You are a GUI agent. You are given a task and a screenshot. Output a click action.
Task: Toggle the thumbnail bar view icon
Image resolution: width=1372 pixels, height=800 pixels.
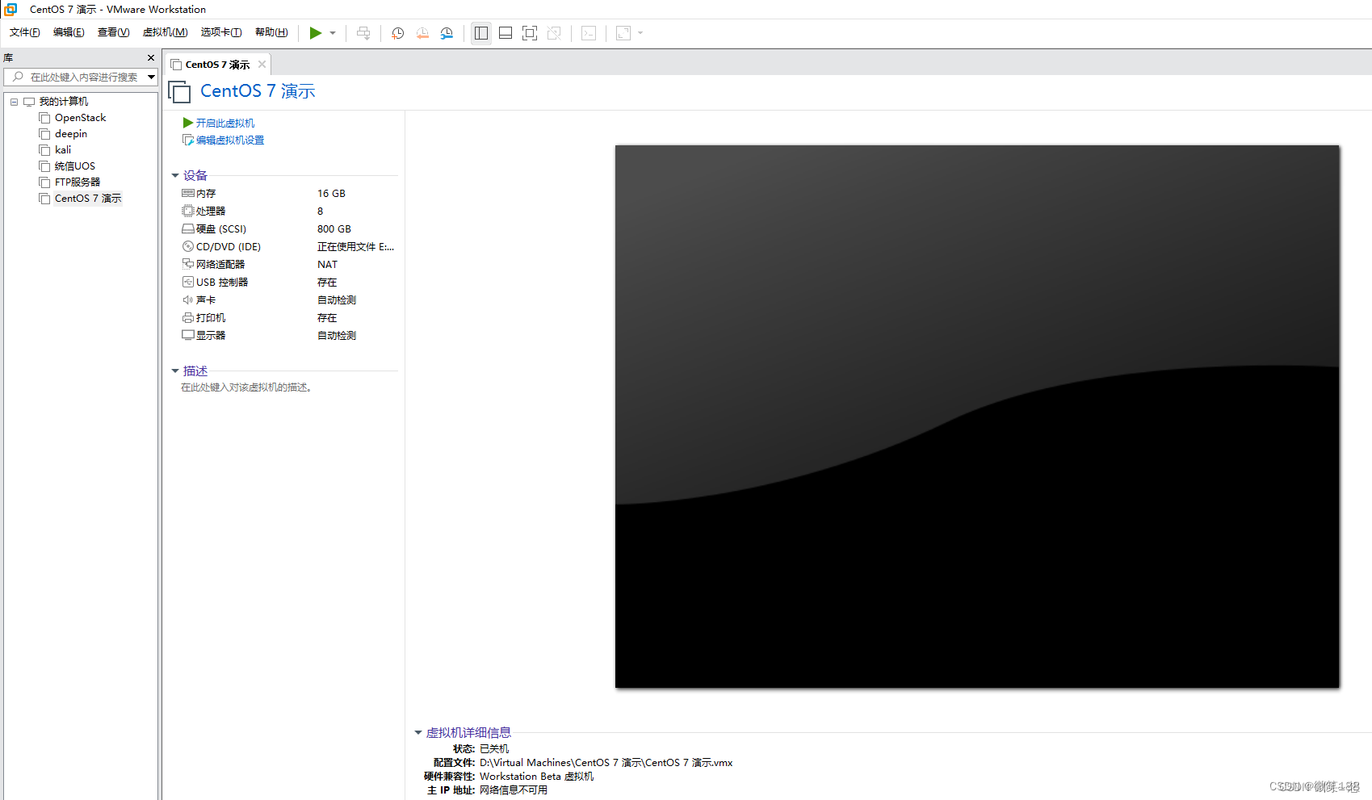(x=506, y=33)
